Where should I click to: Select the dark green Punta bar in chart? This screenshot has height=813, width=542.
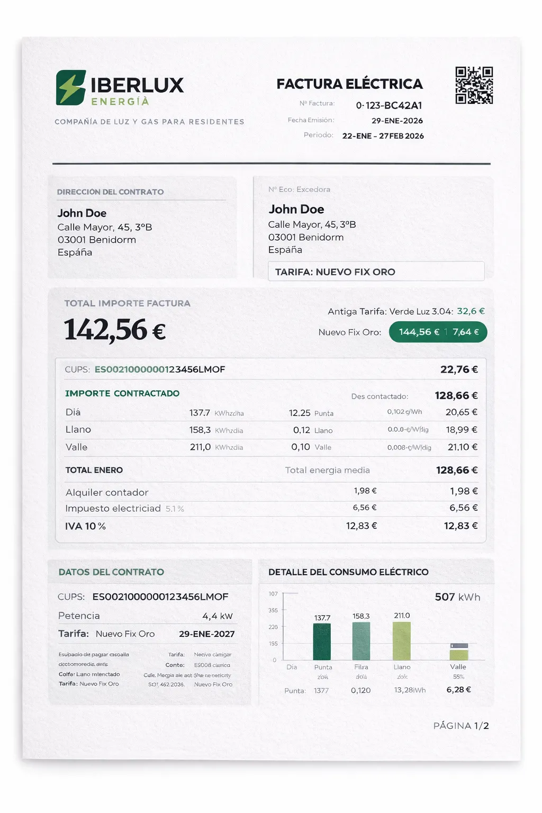tap(323, 642)
